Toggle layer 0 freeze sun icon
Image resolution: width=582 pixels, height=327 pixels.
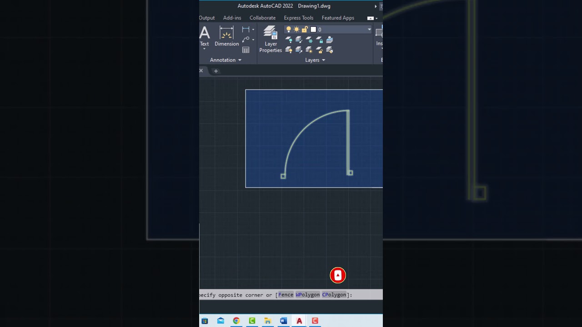point(296,30)
